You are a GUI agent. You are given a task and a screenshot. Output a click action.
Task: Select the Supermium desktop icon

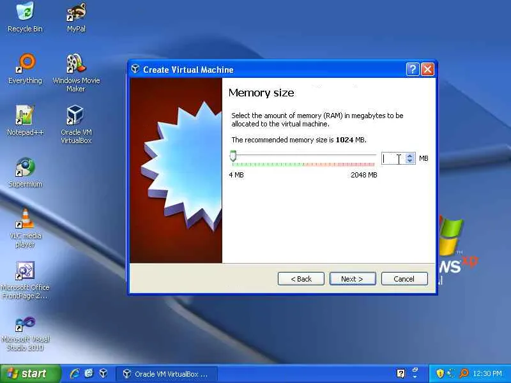[x=25, y=172]
